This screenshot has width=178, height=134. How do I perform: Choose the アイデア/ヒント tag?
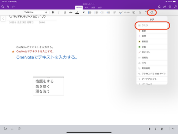152,79
